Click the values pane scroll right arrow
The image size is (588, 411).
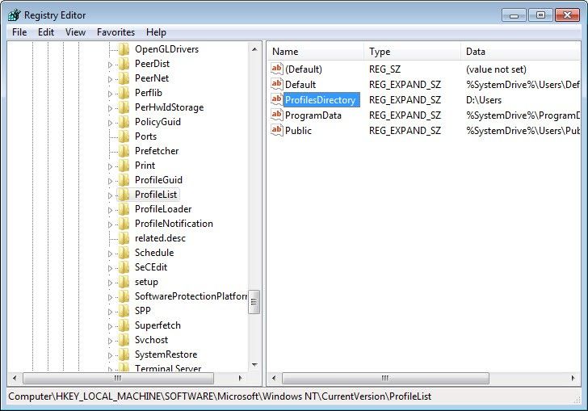click(573, 378)
